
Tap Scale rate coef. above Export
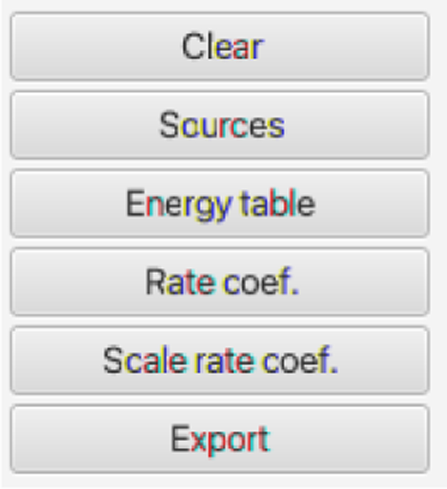(220, 360)
